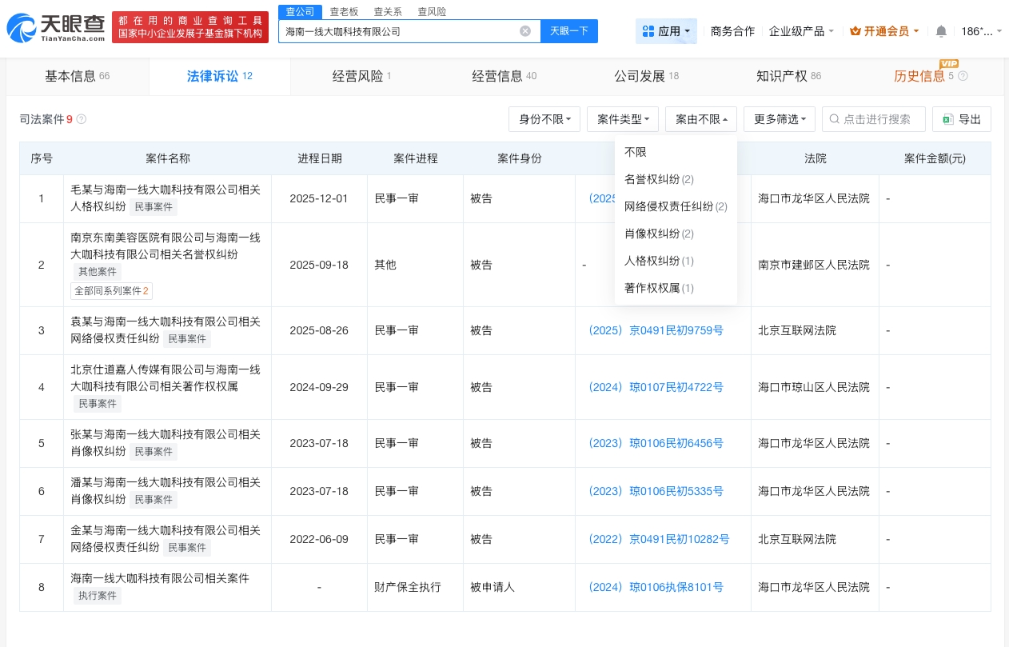Click the 海口市琼山区人民法院 court cell
This screenshot has width=1009, height=647.
814,387
